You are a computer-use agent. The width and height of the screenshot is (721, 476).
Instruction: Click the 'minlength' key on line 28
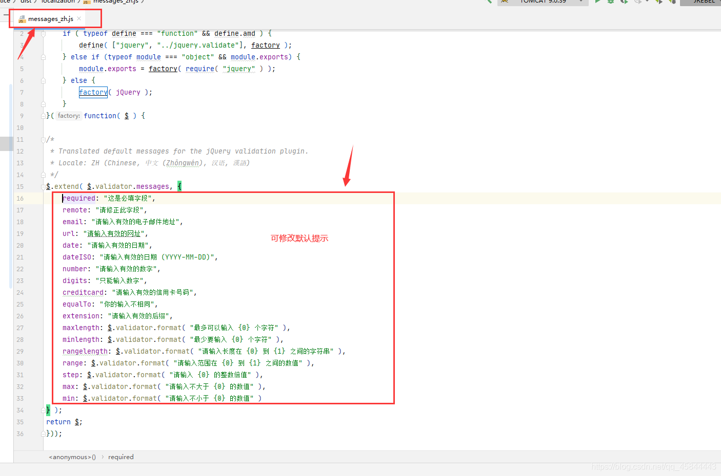click(x=81, y=340)
